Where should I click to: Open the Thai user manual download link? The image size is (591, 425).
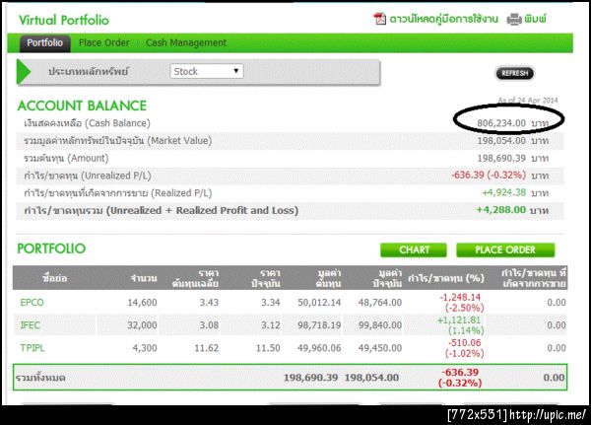tap(443, 19)
